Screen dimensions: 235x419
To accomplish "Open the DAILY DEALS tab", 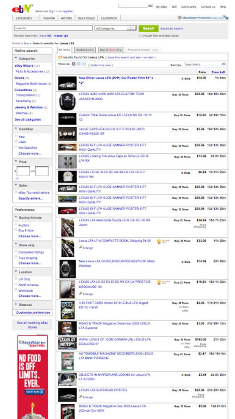I will (86, 18).
